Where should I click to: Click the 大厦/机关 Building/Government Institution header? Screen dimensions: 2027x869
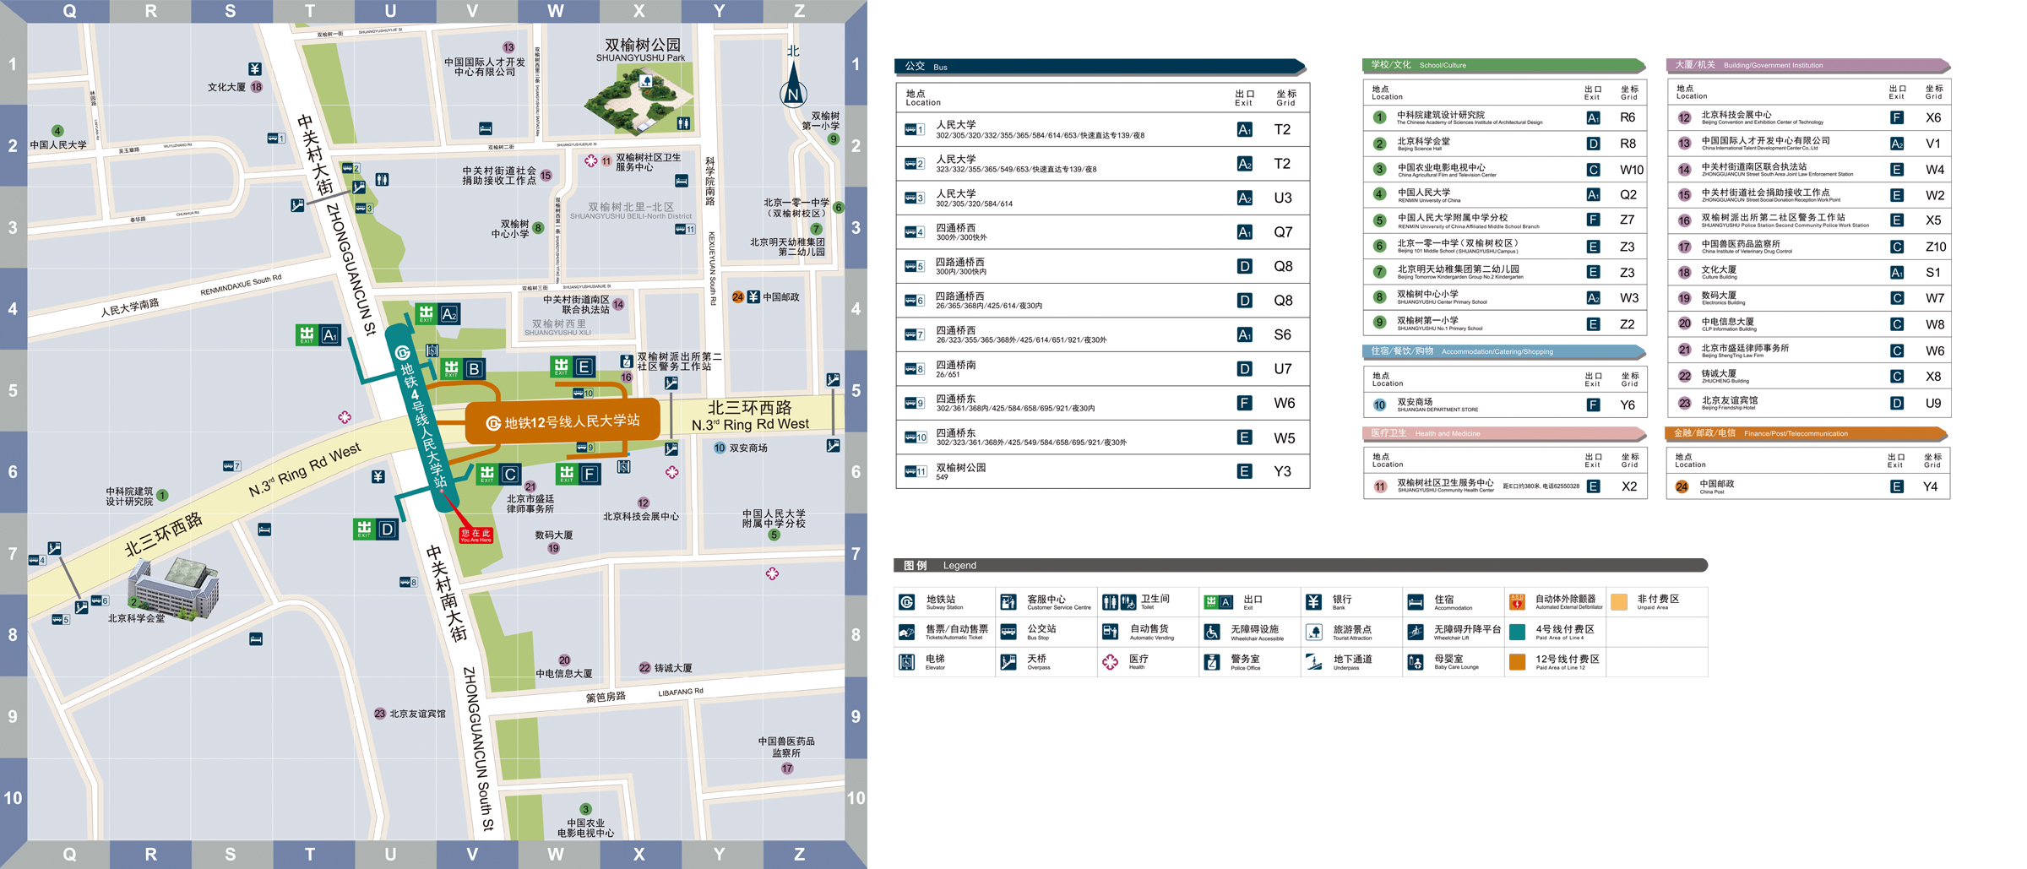coord(1808,65)
